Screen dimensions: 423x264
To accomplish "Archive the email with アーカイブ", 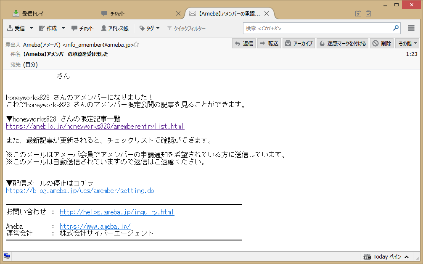I will coord(299,43).
